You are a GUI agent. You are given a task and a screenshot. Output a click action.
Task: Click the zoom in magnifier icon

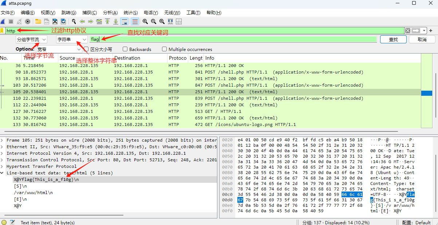pyautogui.click(x=145, y=21)
